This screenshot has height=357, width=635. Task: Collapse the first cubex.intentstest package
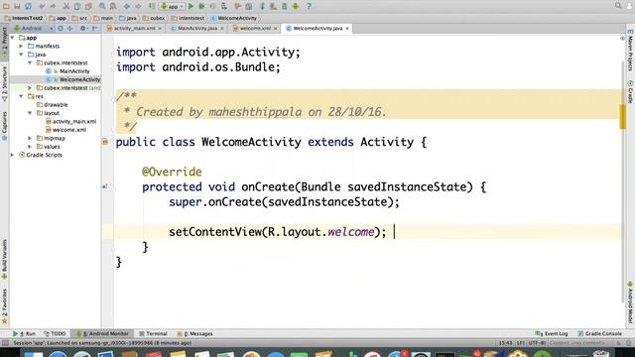pos(30,62)
